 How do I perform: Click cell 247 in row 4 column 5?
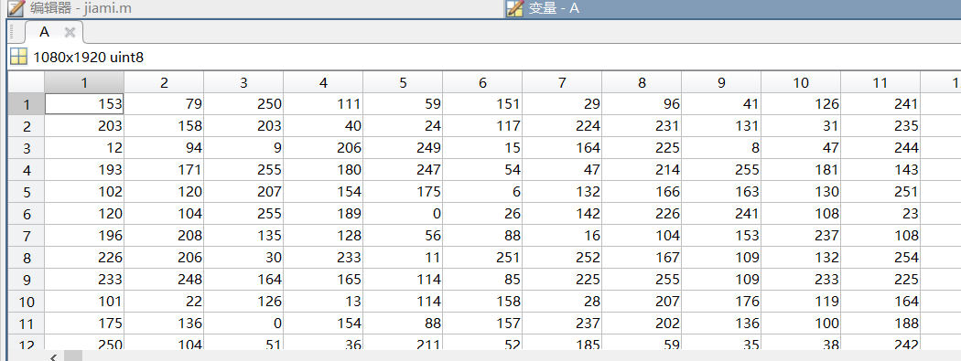pos(404,170)
